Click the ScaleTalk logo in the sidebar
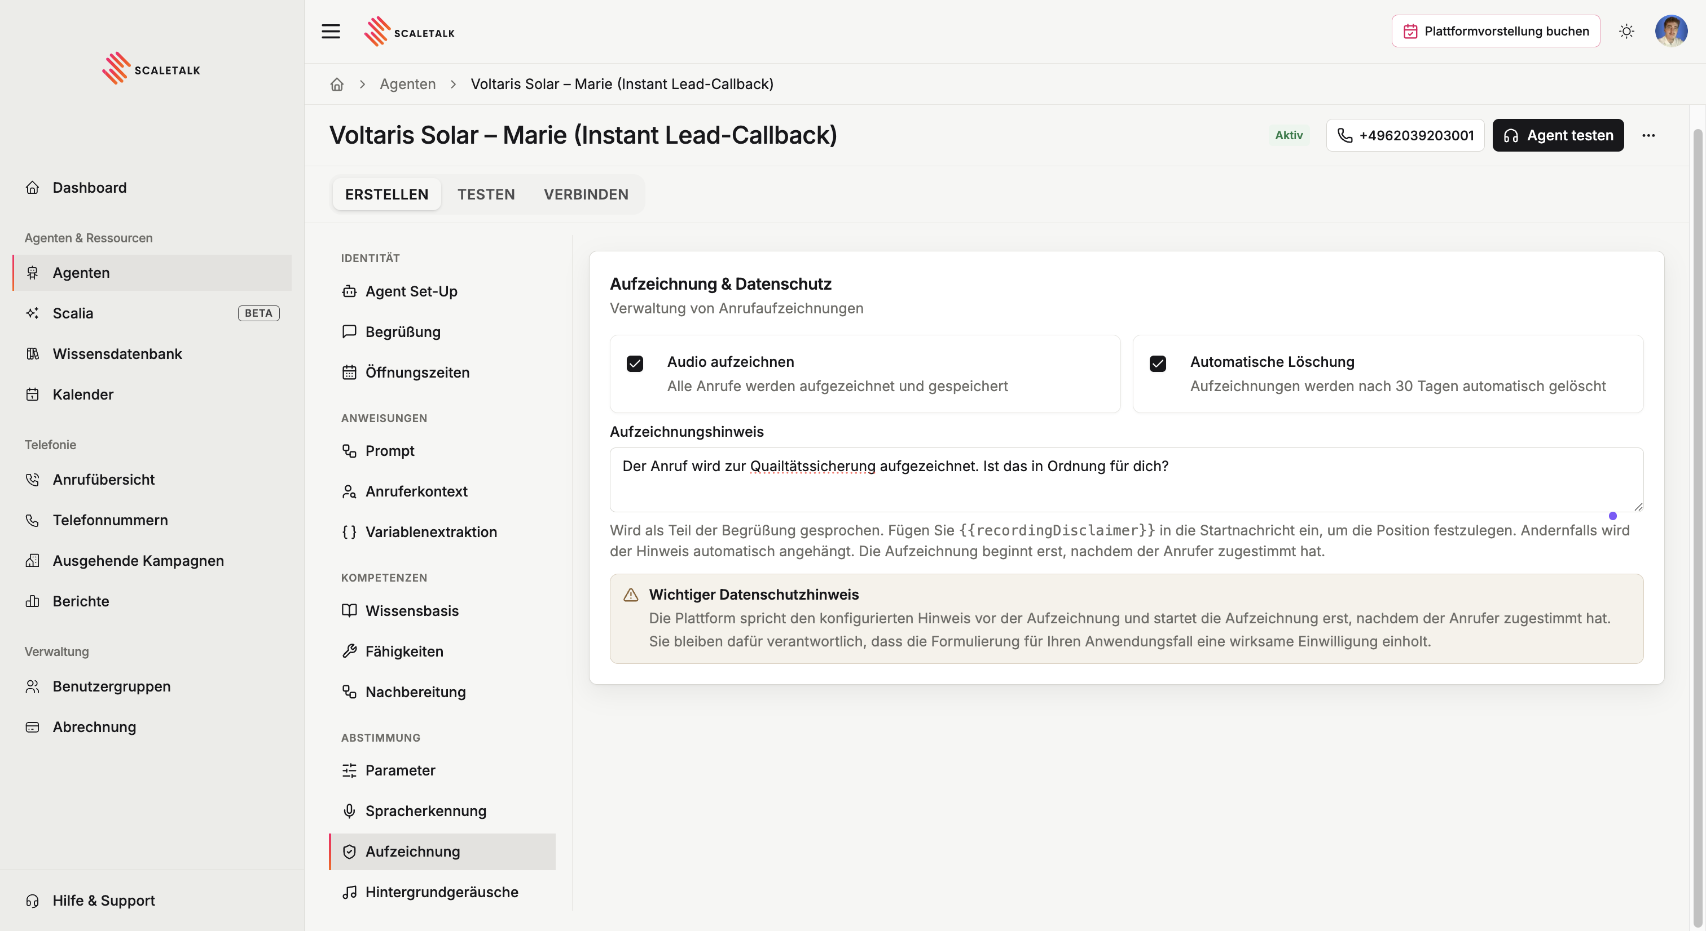This screenshot has width=1706, height=931. coord(151,69)
